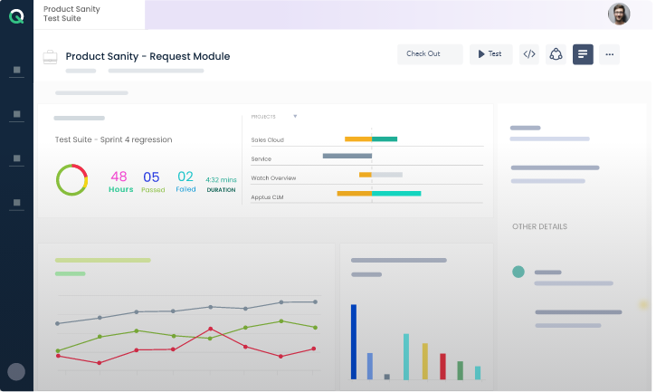
Task: Click the 05 Passed statistic
Action: [x=153, y=182]
